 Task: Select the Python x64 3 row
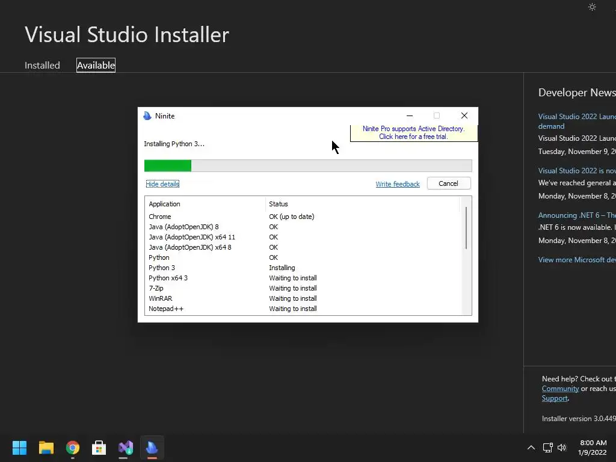tap(303, 278)
